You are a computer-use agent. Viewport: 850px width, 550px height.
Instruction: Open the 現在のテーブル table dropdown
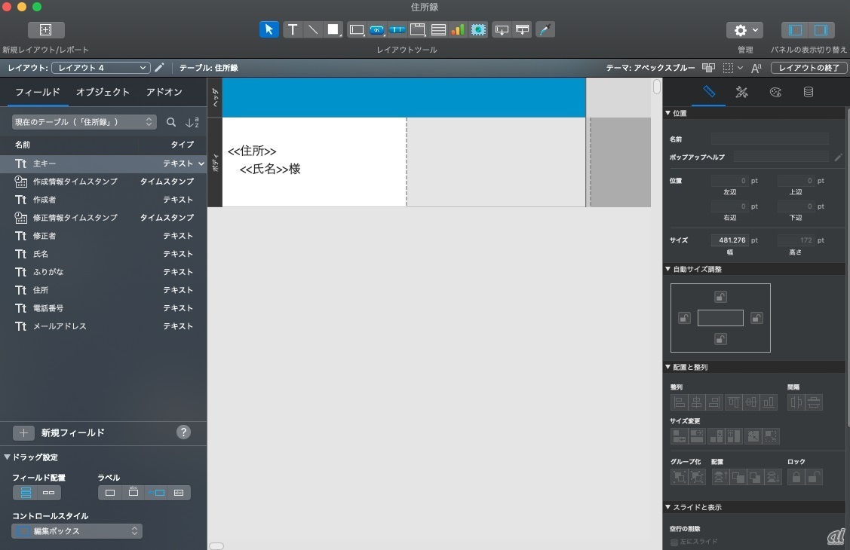(x=84, y=122)
